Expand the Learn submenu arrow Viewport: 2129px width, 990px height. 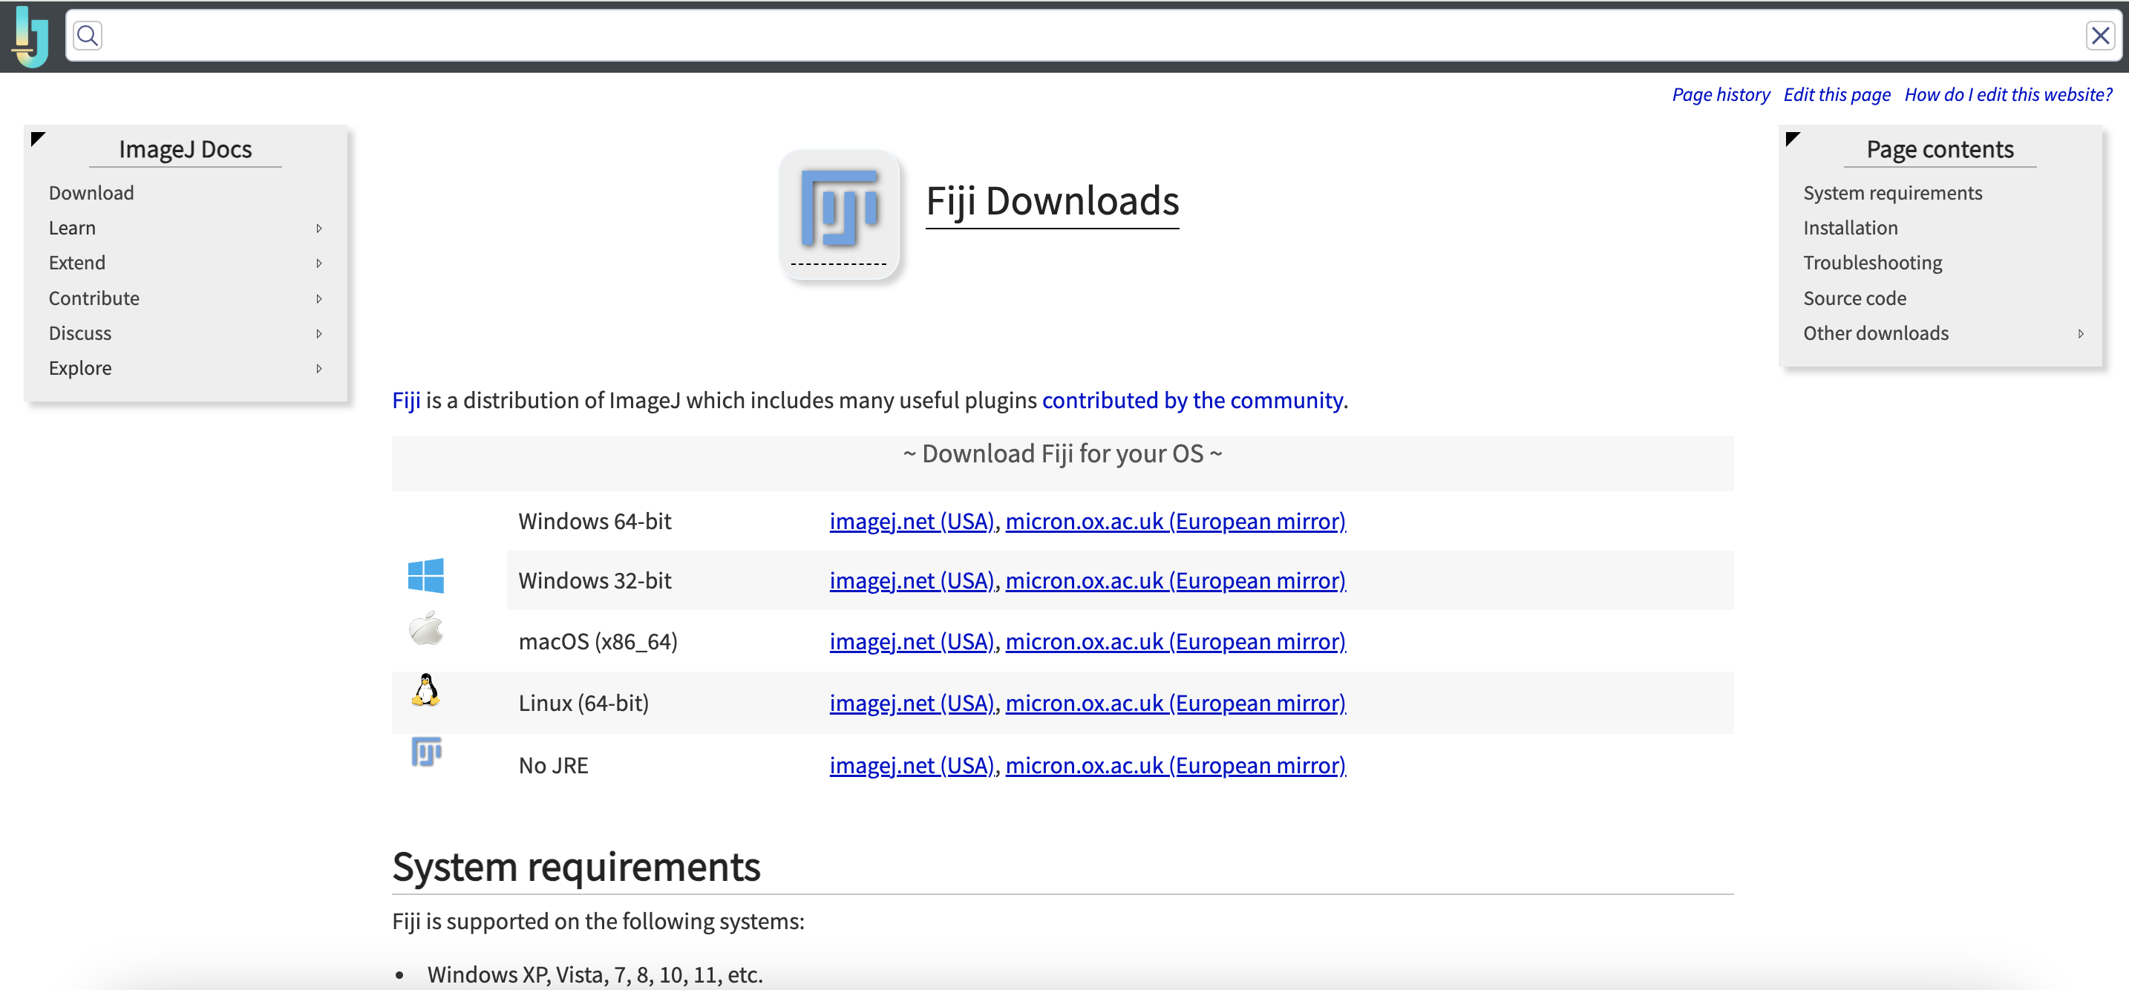[x=319, y=228]
